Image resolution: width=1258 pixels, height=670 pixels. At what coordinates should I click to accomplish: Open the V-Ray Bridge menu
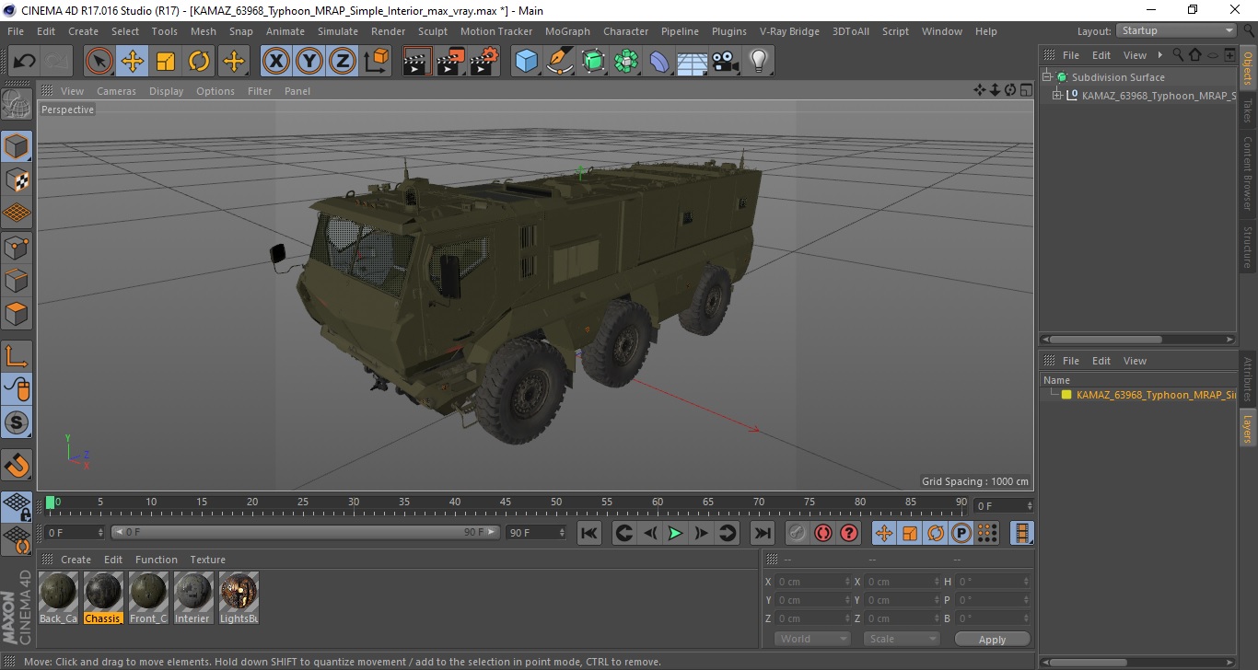[789, 31]
